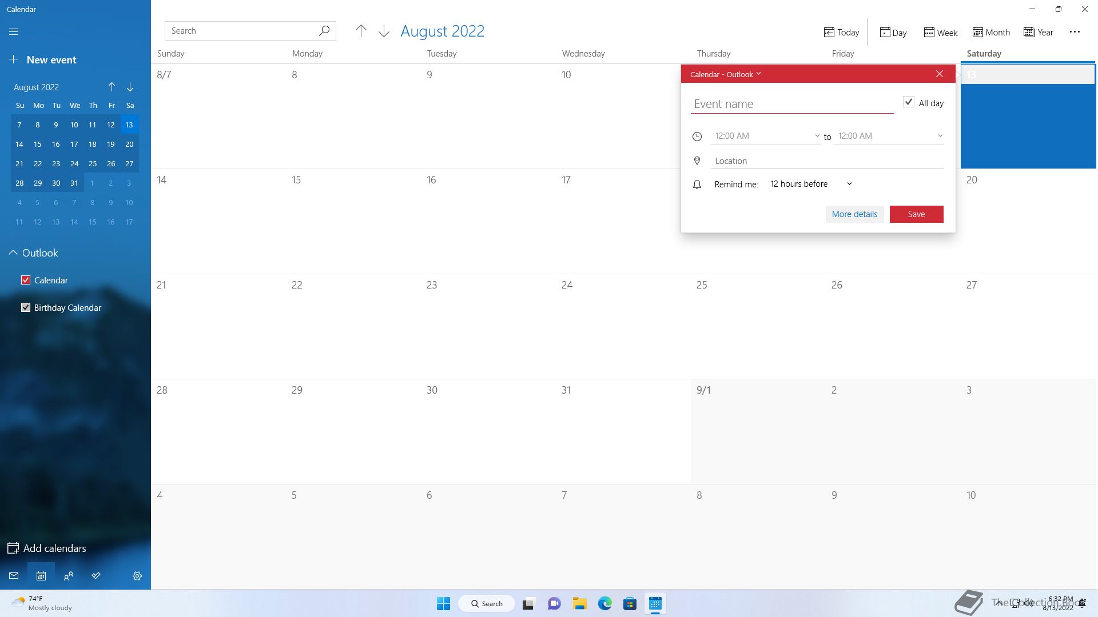1098x617 pixels.
Task: Select day 9/1 in month grid
Action: (758, 431)
